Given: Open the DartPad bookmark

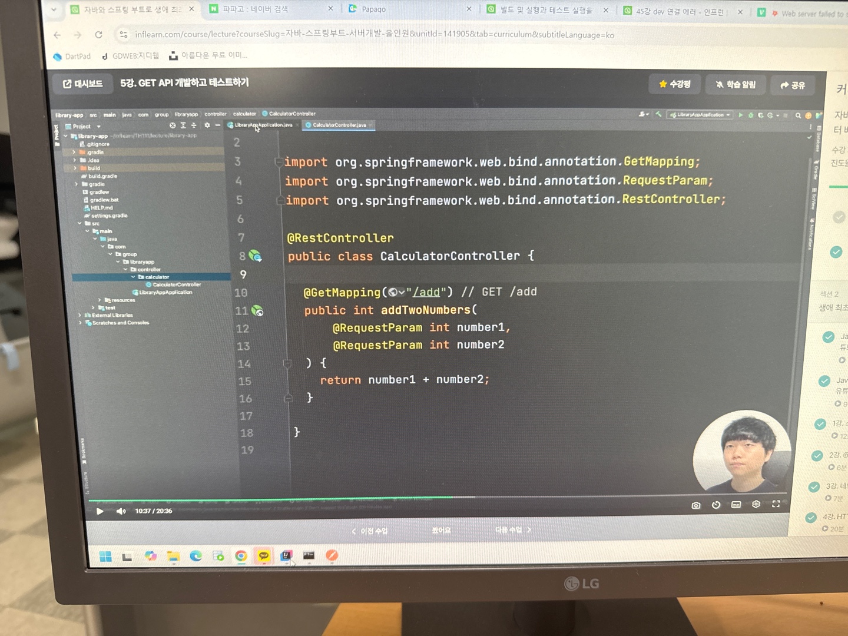Looking at the screenshot, I should [x=72, y=57].
